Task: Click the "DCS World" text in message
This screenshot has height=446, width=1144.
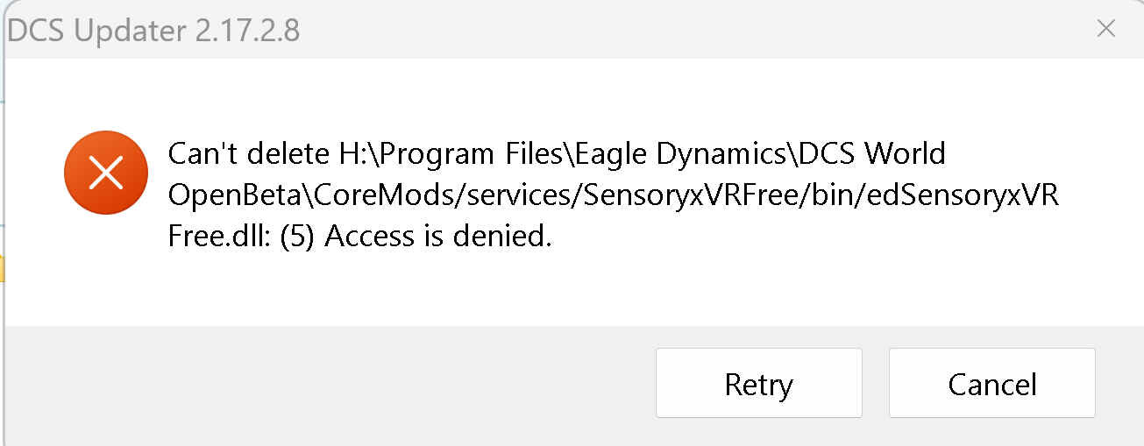Action: coord(870,154)
